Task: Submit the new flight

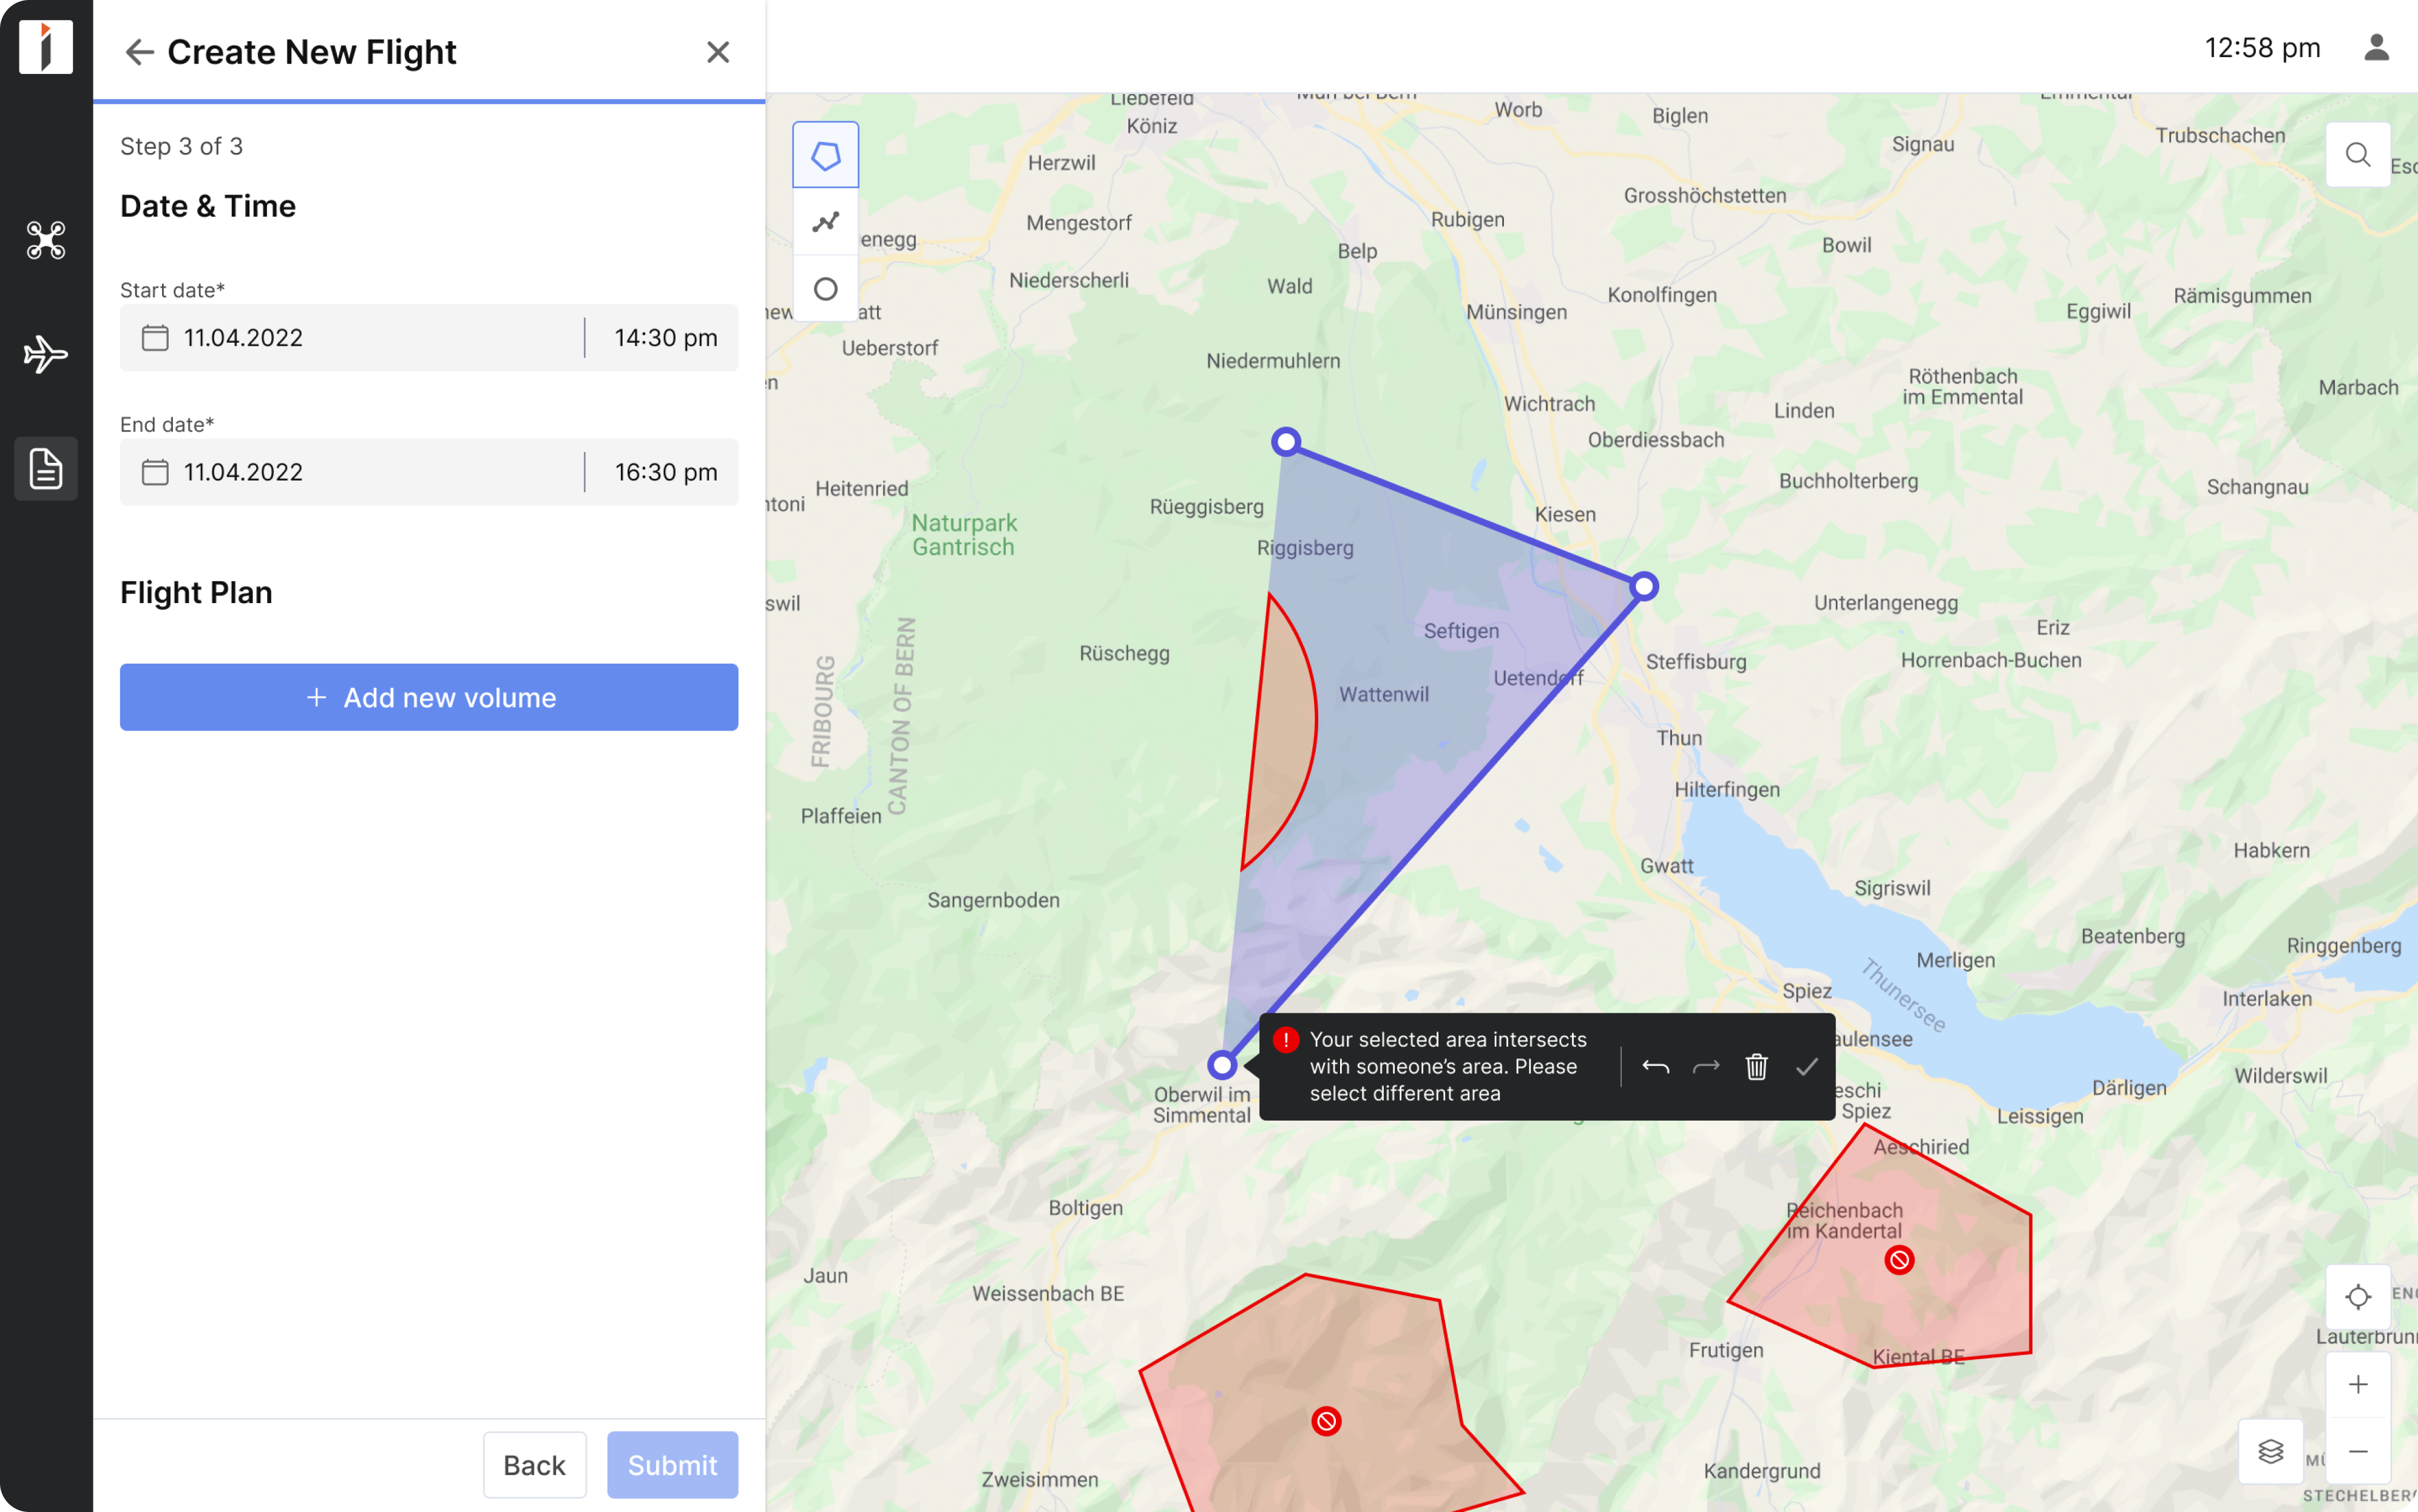Action: (671, 1464)
